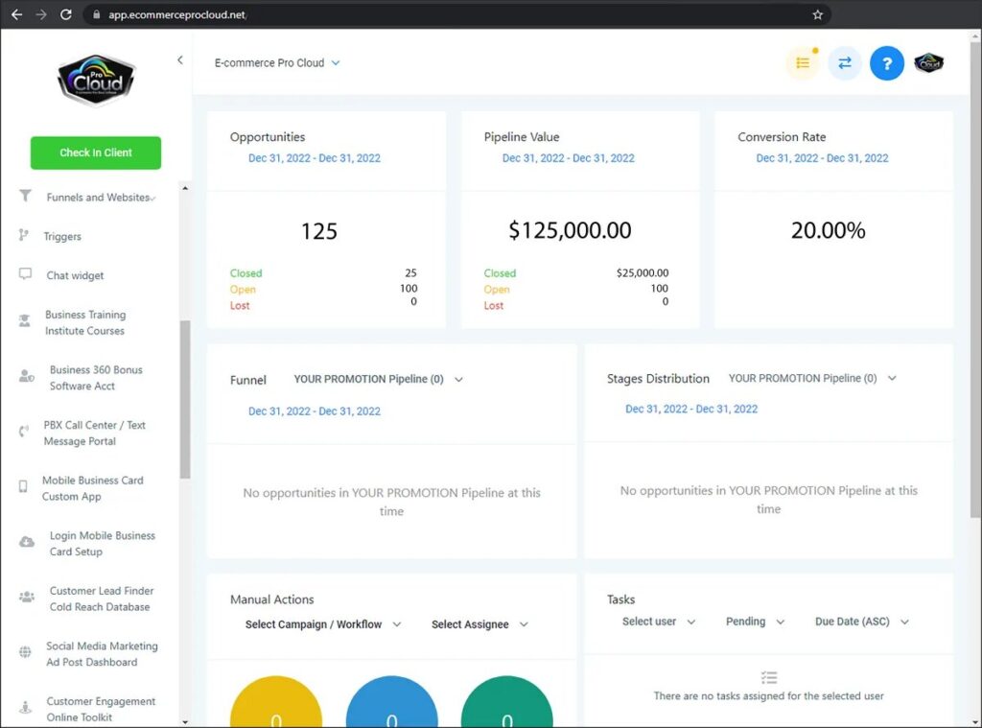Click the Pro Cloud sidebar logo
The height and width of the screenshot is (728, 982).
coord(96,80)
